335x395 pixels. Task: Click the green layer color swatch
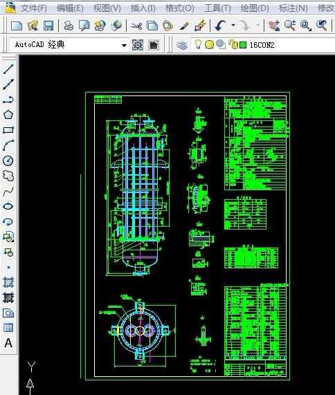[x=243, y=45]
